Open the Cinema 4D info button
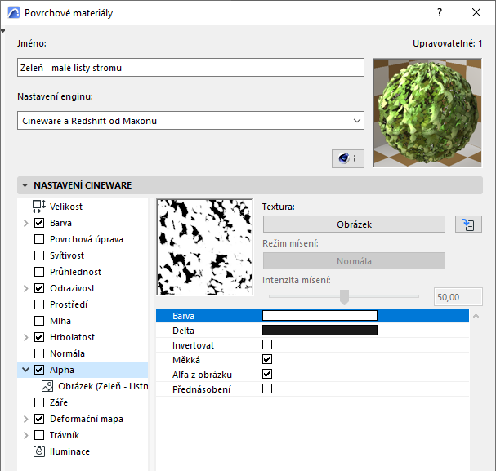This screenshot has width=496, height=471. coord(347,158)
